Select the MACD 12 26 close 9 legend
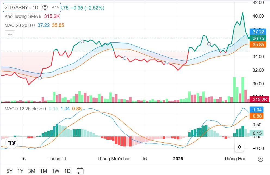Screen dimensions: 270x175 25,109
